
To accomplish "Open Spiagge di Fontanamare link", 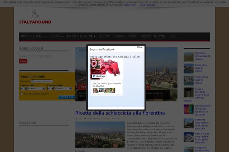I will [x=202, y=149].
